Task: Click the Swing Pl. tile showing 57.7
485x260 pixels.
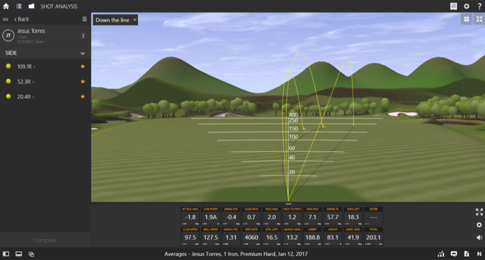Action: point(333,217)
